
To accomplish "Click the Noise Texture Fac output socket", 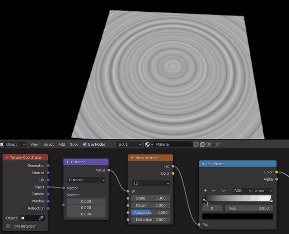I will pos(173,166).
